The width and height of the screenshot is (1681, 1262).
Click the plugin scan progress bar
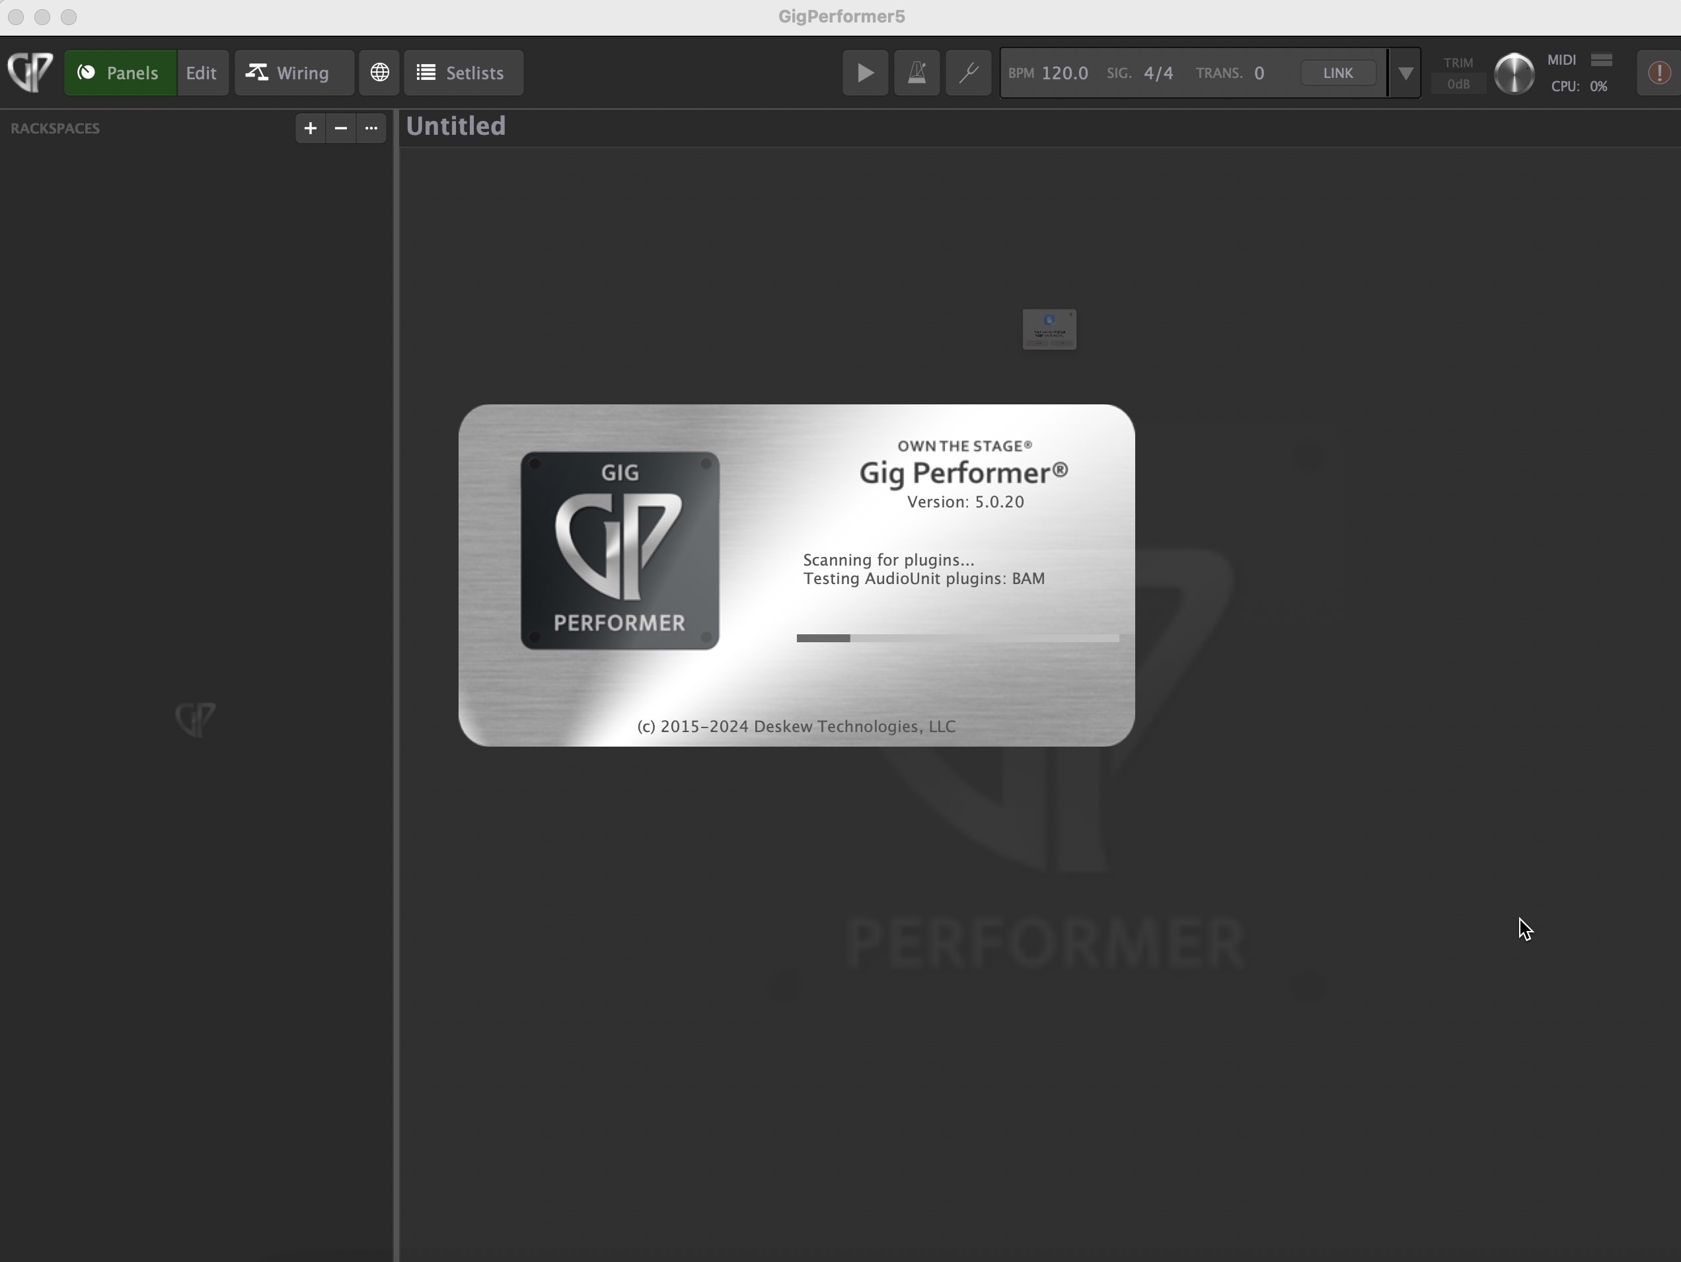pyautogui.click(x=957, y=638)
